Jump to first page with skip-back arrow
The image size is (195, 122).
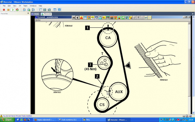tap(74, 18)
